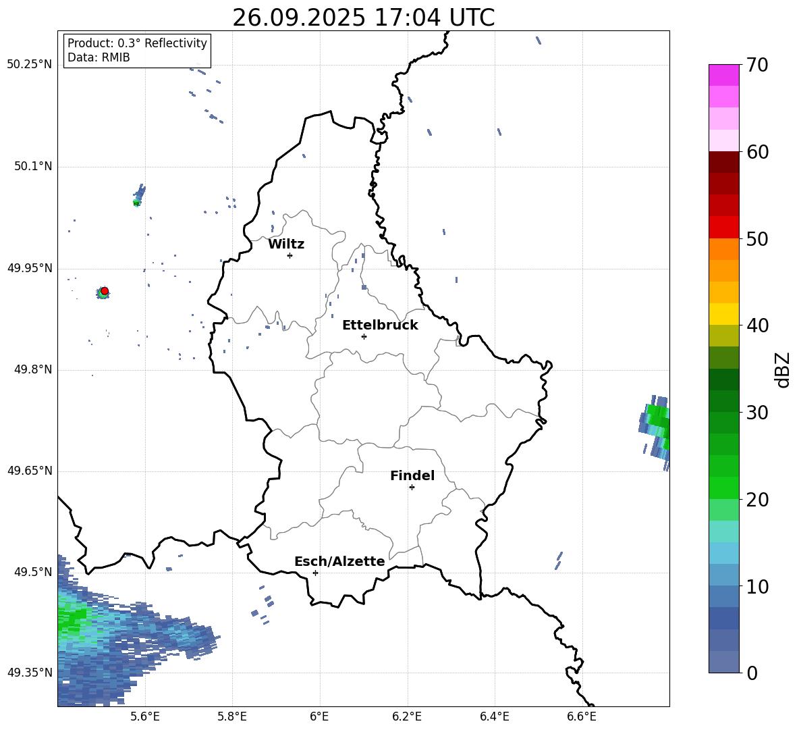This screenshot has height=730, width=799.
Task: Click the red dot radar echo
Action: 105,291
